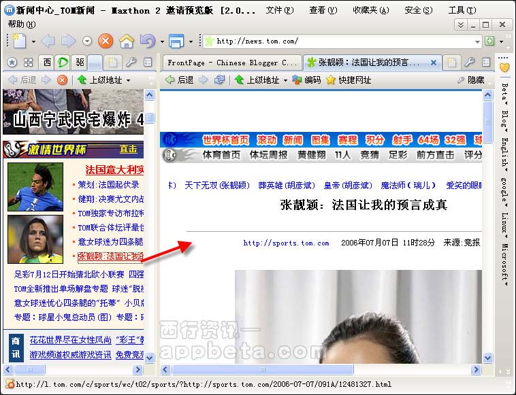Click 后退 back button in left pane

[x=22, y=80]
